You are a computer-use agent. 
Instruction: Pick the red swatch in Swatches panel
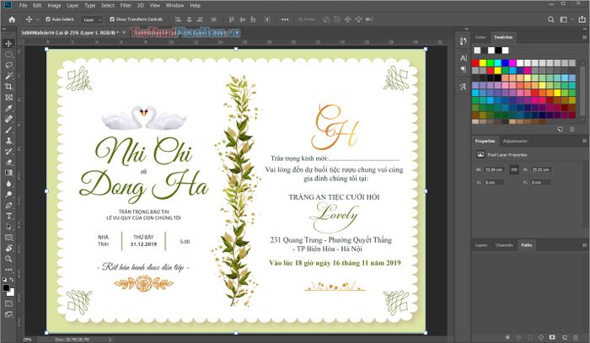pos(477,62)
